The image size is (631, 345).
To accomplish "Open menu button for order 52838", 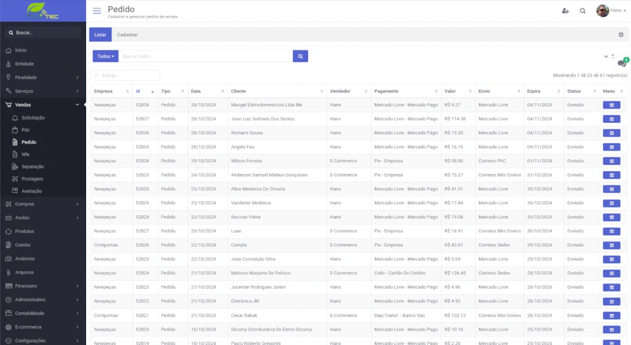I will [x=611, y=105].
